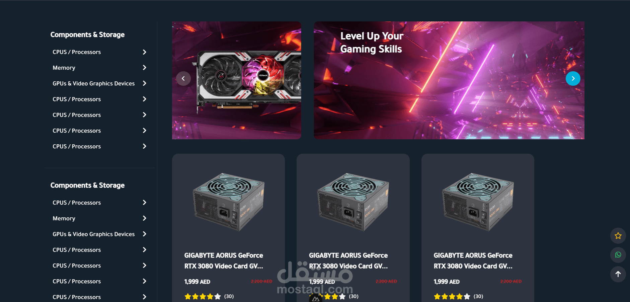
Task: Click the yellow star favorites floating icon
Action: (x=618, y=236)
